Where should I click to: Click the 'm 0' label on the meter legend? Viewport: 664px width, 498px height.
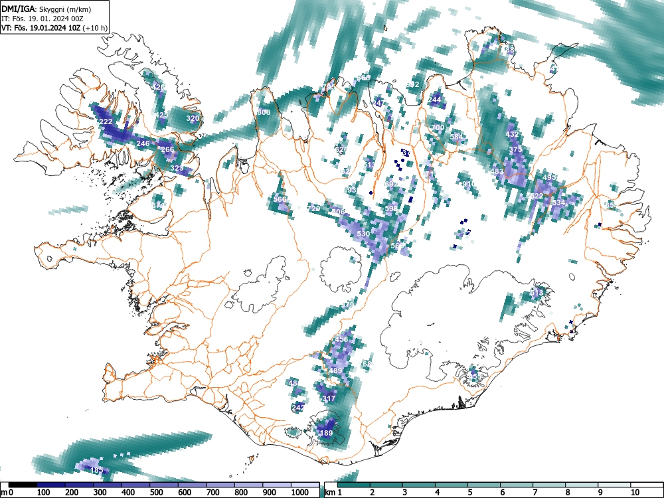pos(5,493)
